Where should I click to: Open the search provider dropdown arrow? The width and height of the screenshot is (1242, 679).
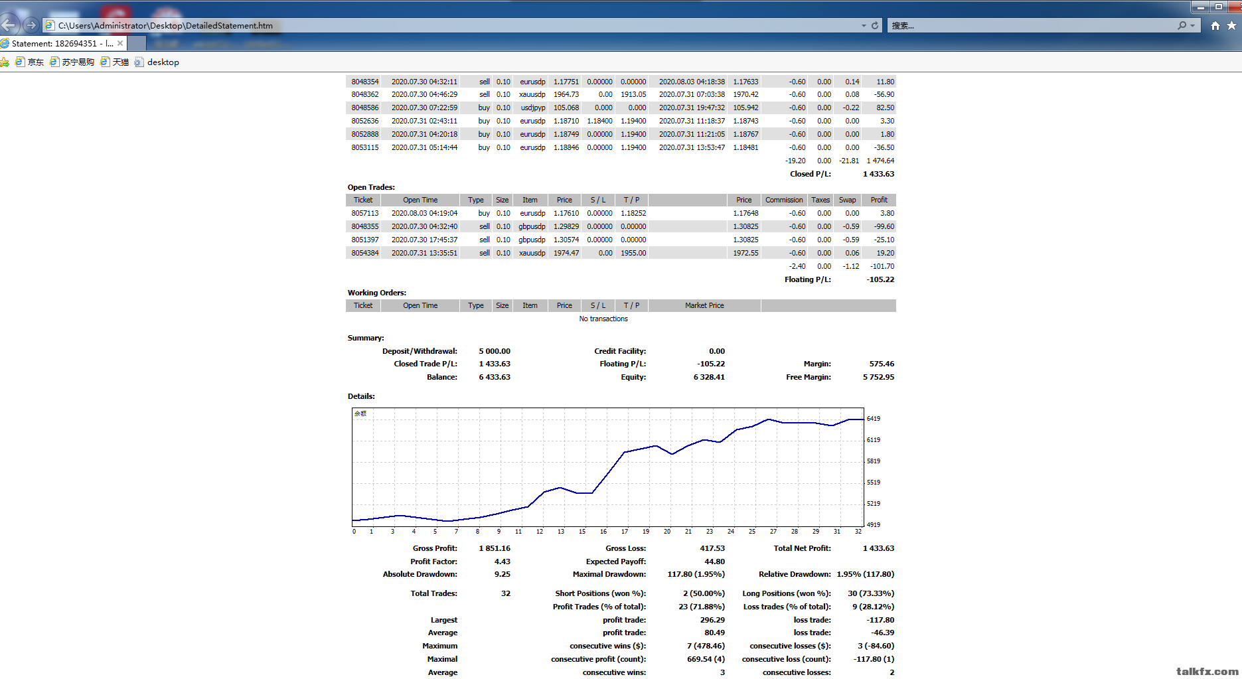[x=1193, y=26]
